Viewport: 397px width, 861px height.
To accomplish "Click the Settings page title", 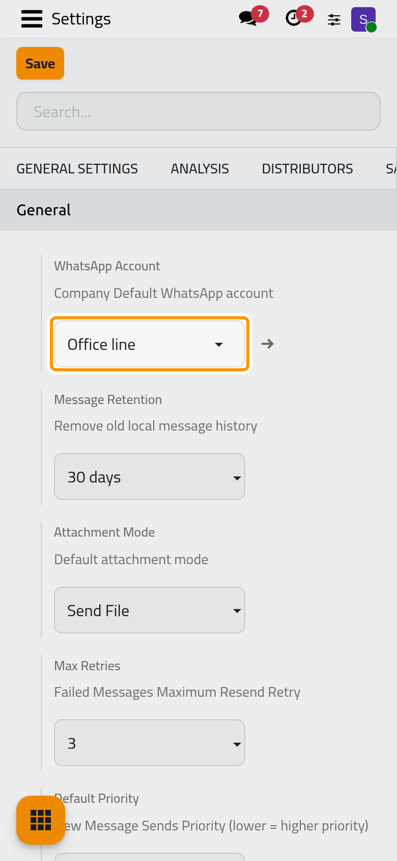I will (x=81, y=19).
